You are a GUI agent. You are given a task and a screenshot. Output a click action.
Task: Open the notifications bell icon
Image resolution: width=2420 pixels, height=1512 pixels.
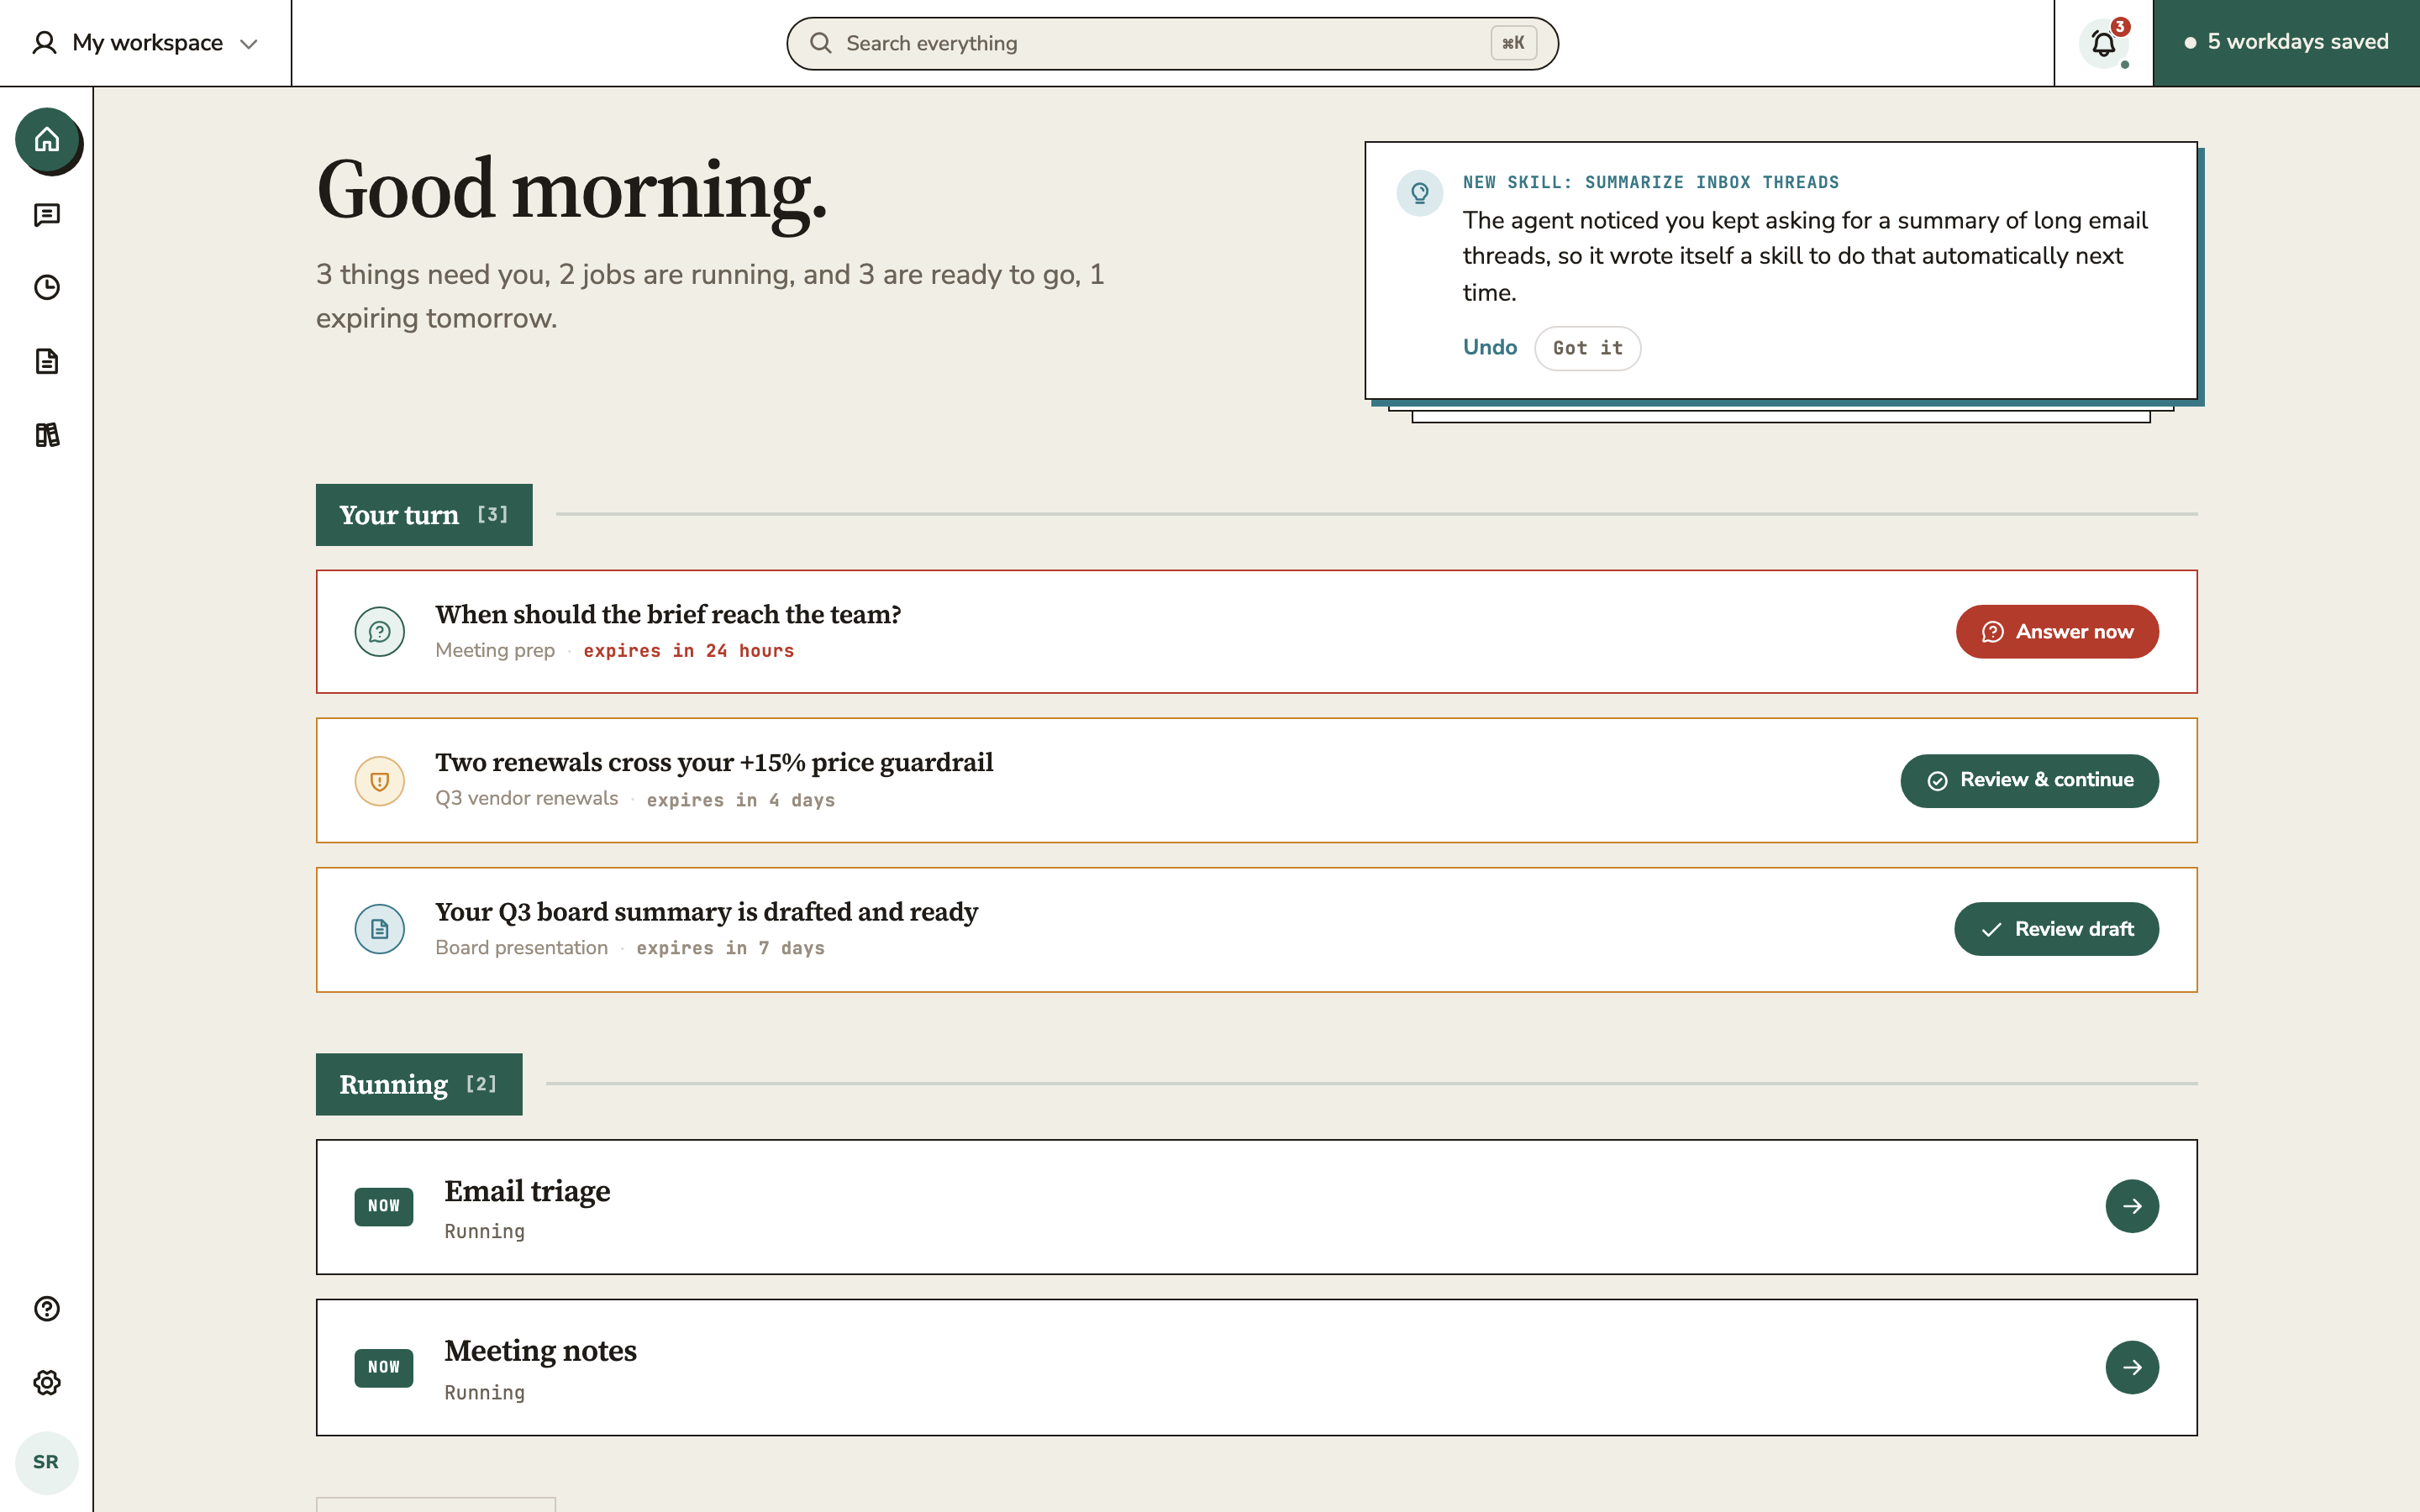tap(2104, 44)
